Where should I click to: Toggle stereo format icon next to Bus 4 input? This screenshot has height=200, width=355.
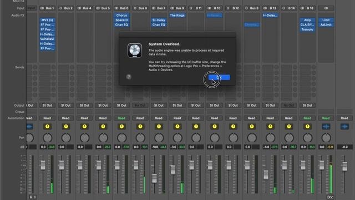coord(79,8)
